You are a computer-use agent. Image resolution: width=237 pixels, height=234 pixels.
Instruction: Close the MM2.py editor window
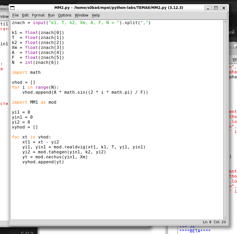[223, 8]
